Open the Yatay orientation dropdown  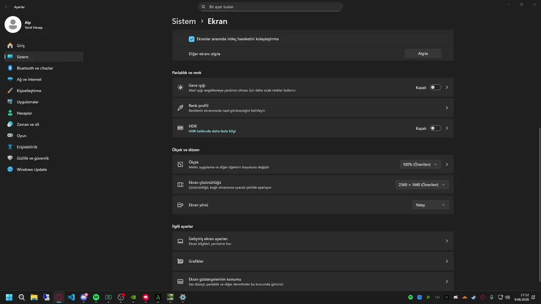click(430, 205)
